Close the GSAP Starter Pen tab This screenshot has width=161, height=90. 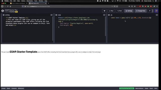pos(46,3)
